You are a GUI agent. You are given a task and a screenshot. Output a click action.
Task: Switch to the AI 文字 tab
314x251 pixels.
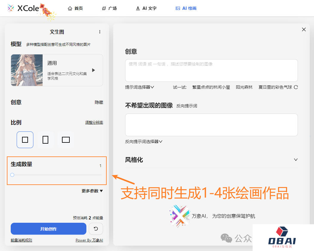coord(146,8)
